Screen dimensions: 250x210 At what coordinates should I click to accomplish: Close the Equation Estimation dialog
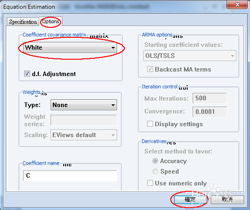237,5
